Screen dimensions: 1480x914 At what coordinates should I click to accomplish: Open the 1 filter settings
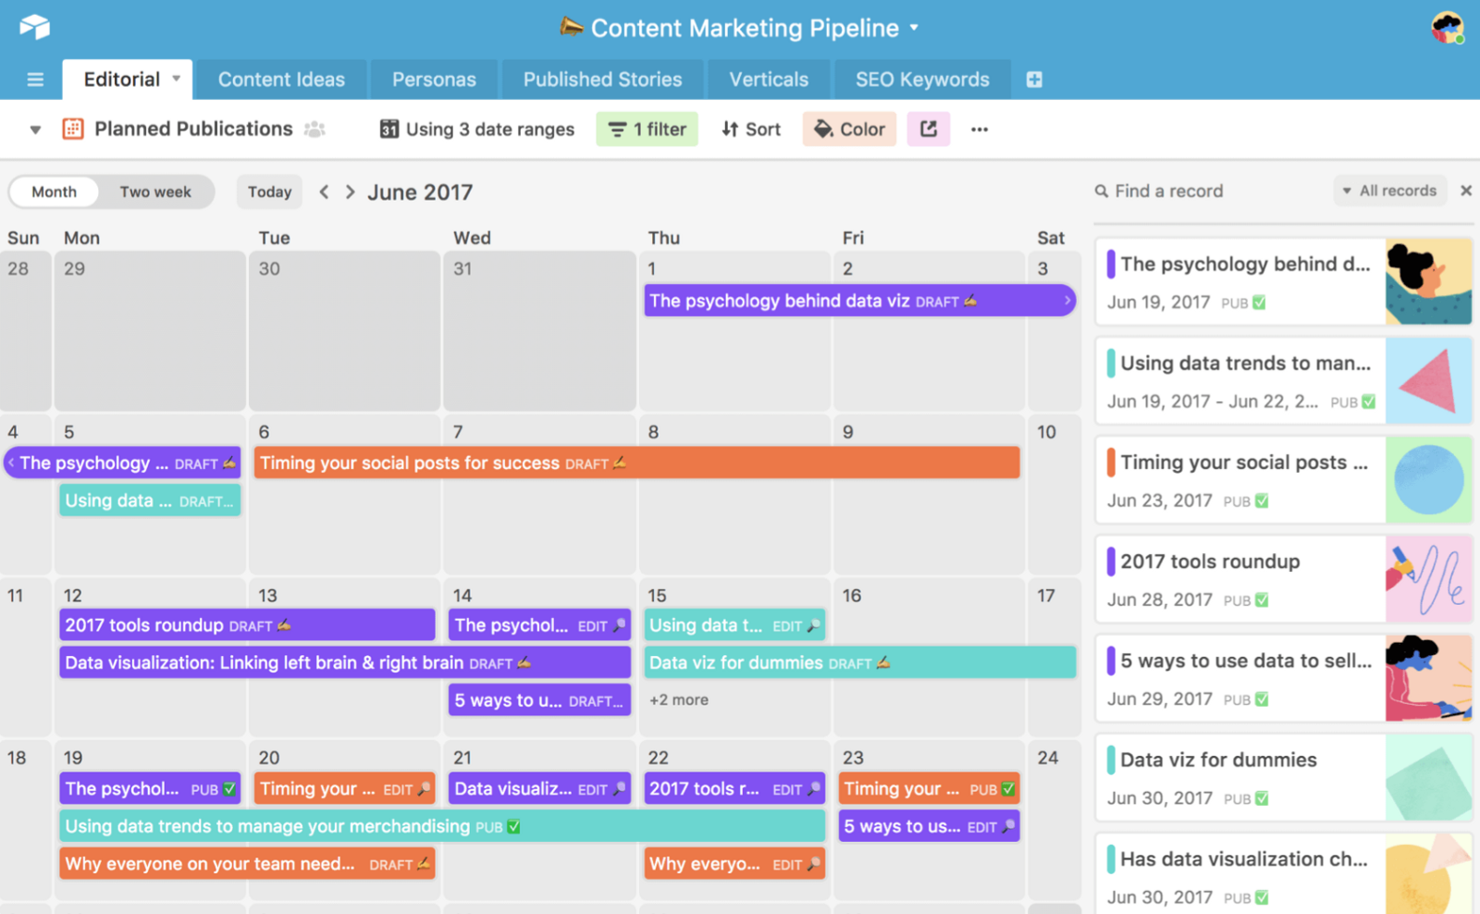click(647, 130)
